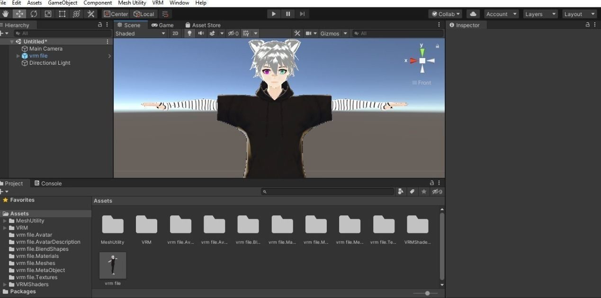Toggle pivot Center handle position

[x=116, y=14]
